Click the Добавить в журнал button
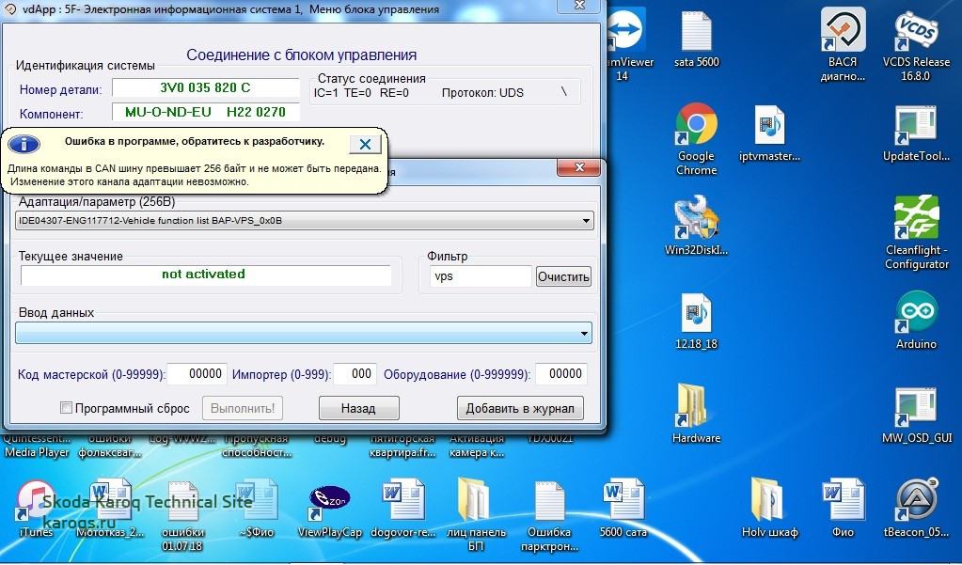 [x=520, y=408]
